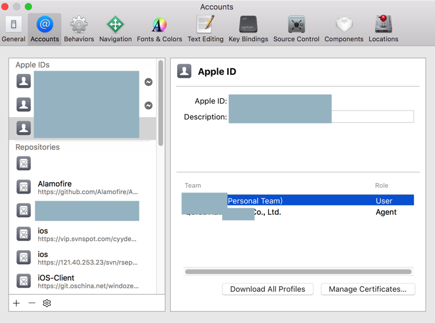Remove selected account with minus button
Image resolution: width=435 pixels, height=323 pixels.
coord(32,303)
